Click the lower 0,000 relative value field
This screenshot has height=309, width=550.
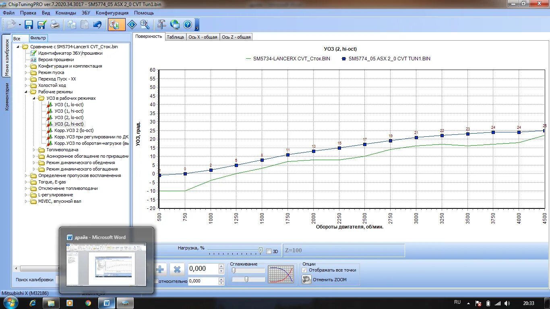(x=203, y=281)
